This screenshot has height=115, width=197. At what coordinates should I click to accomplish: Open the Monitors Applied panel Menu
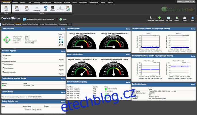point(63,51)
